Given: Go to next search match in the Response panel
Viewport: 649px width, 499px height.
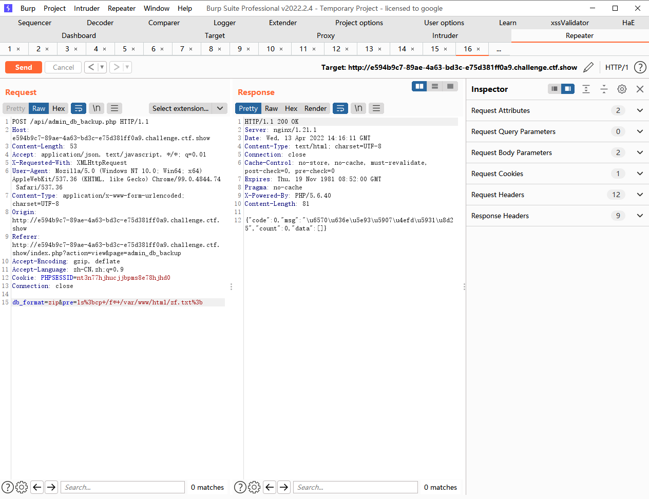Looking at the screenshot, I should (284, 487).
